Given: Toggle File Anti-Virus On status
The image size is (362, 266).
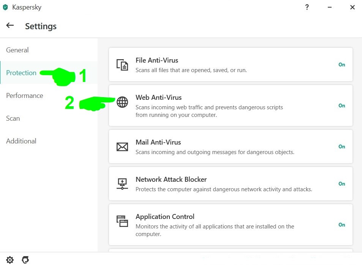Looking at the screenshot, I should pyautogui.click(x=342, y=65).
